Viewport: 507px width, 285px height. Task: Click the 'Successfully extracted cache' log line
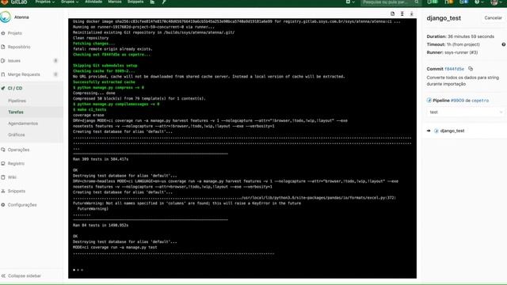point(104,82)
